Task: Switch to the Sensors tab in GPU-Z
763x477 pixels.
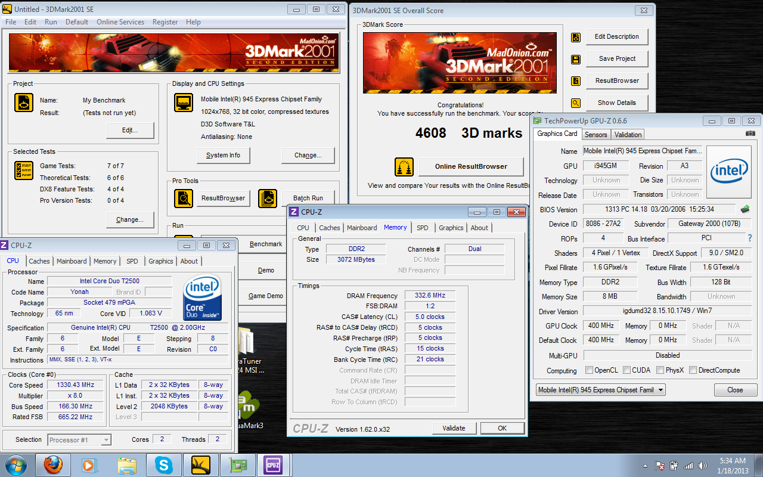Action: pyautogui.click(x=595, y=135)
